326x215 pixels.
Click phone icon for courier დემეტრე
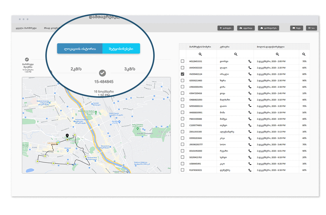tap(250, 170)
